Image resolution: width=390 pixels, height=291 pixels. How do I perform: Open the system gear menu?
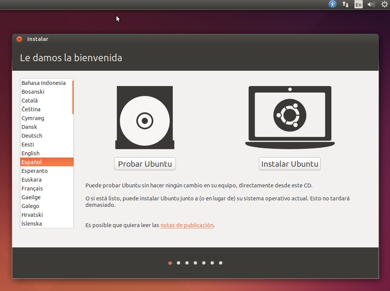click(385, 4)
